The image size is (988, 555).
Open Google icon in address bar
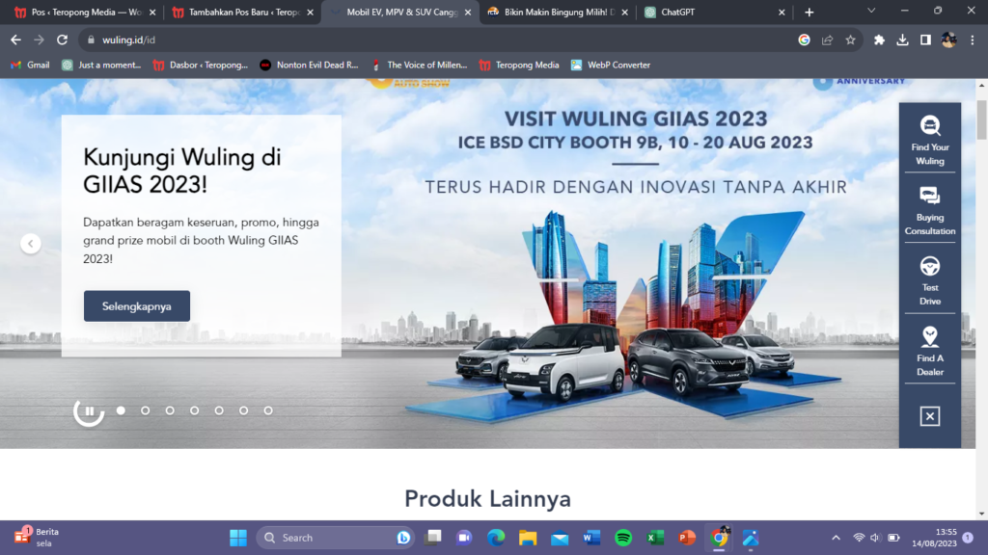click(x=804, y=40)
